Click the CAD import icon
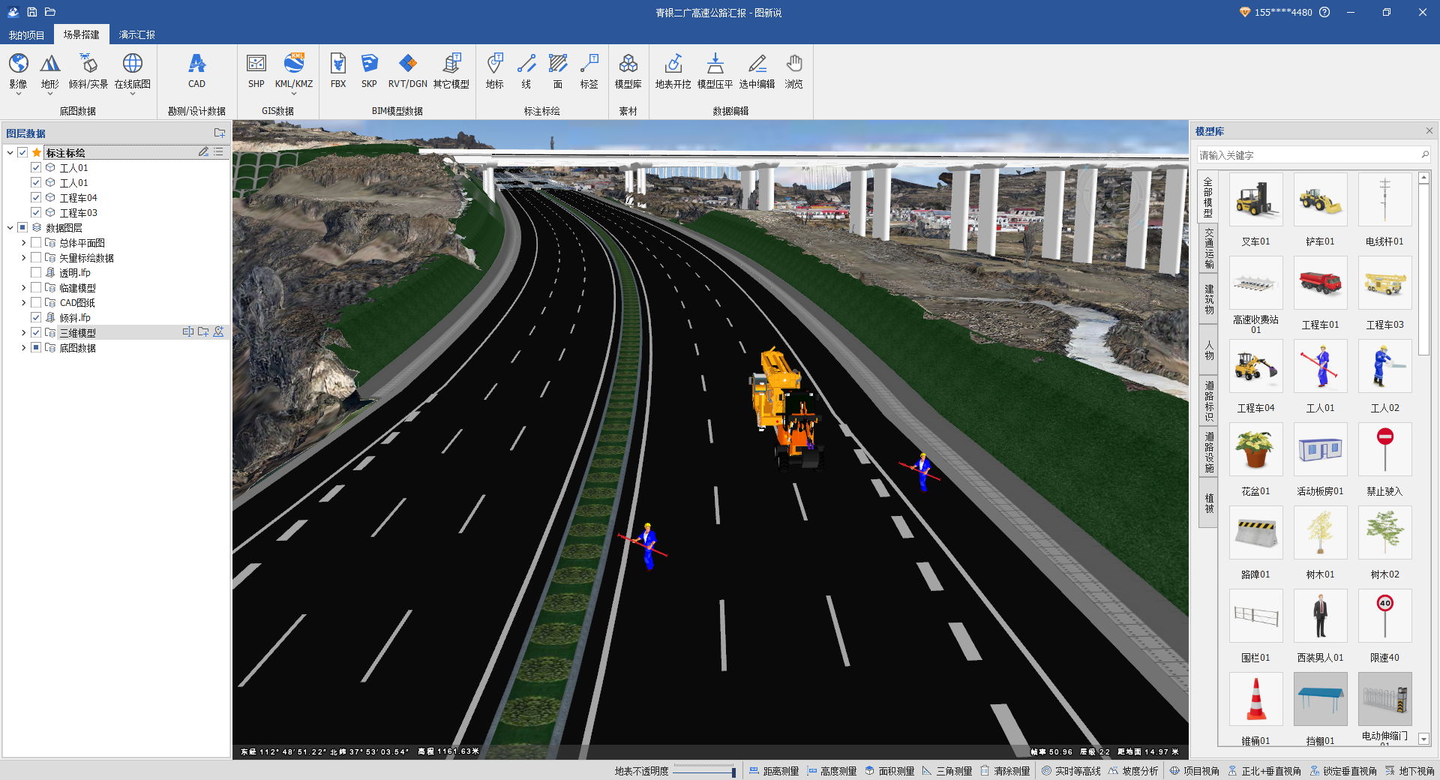This screenshot has height=780, width=1440. click(x=196, y=70)
